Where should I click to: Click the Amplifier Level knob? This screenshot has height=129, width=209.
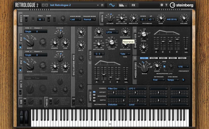(144, 34)
